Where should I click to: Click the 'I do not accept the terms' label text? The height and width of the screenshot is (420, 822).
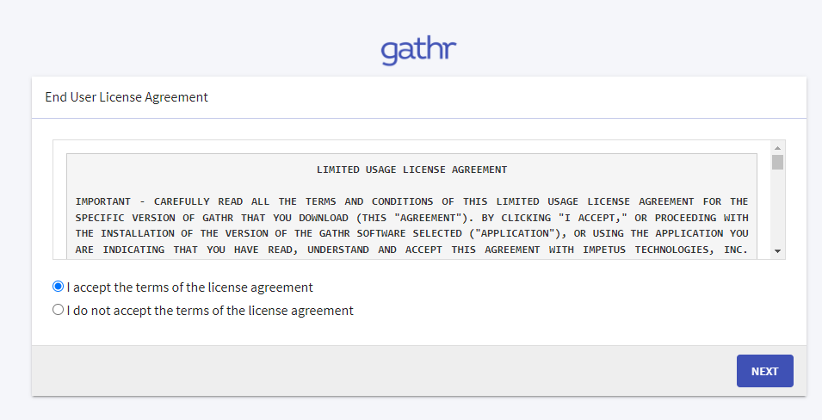click(x=210, y=311)
